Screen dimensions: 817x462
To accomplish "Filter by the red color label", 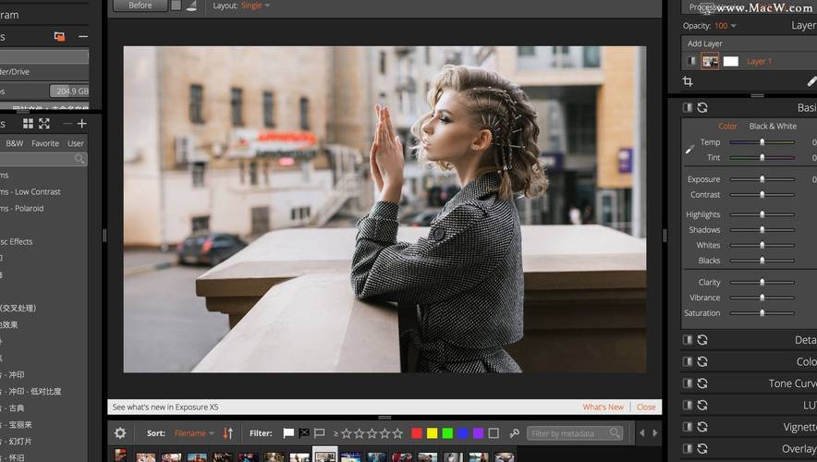I will 417,432.
